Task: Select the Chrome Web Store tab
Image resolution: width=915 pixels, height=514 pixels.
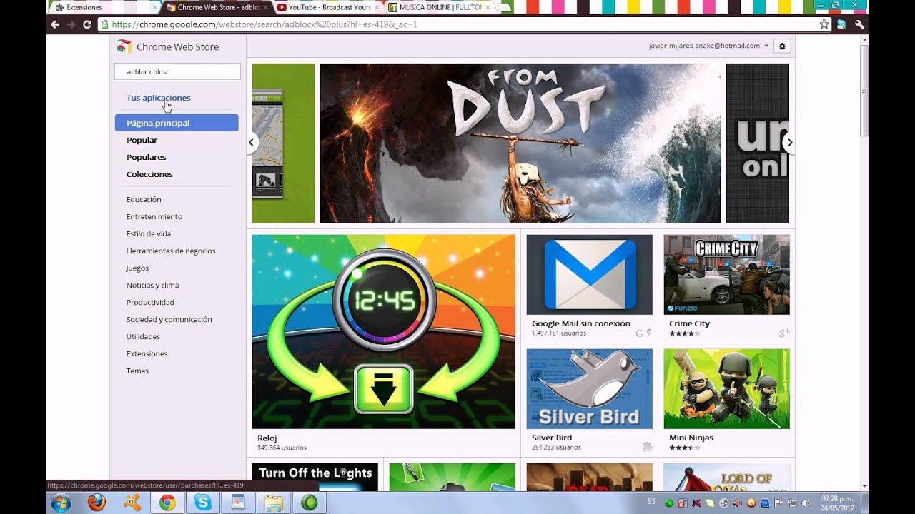Action: click(218, 7)
